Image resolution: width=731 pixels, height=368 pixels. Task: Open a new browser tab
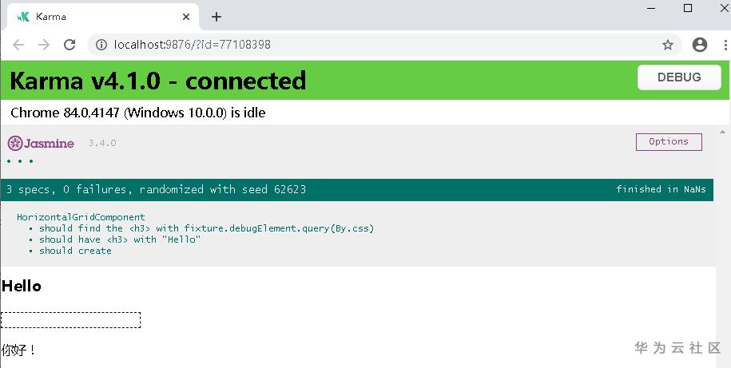click(x=217, y=17)
